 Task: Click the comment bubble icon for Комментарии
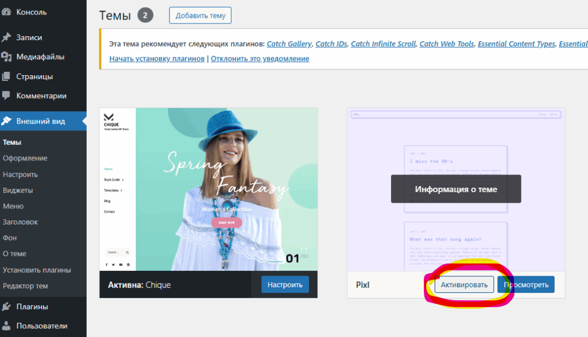[7, 96]
